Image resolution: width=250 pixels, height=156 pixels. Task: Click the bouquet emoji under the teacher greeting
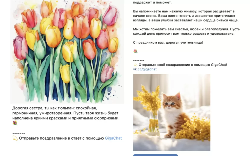coord(135,51)
